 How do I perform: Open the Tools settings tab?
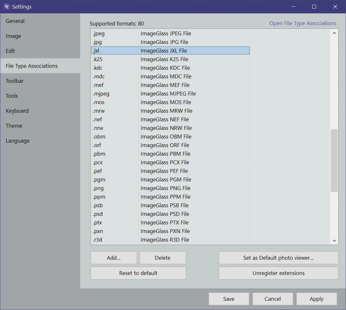pos(40,96)
